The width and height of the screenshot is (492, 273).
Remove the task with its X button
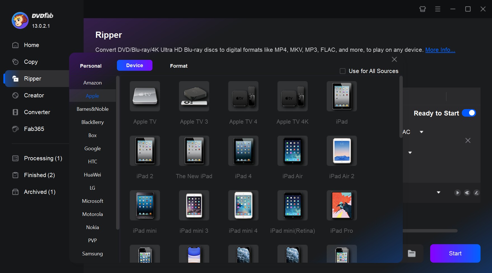468,140
